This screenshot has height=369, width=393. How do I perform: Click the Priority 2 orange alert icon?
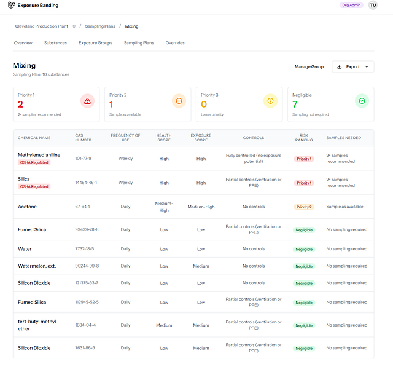pos(179,101)
